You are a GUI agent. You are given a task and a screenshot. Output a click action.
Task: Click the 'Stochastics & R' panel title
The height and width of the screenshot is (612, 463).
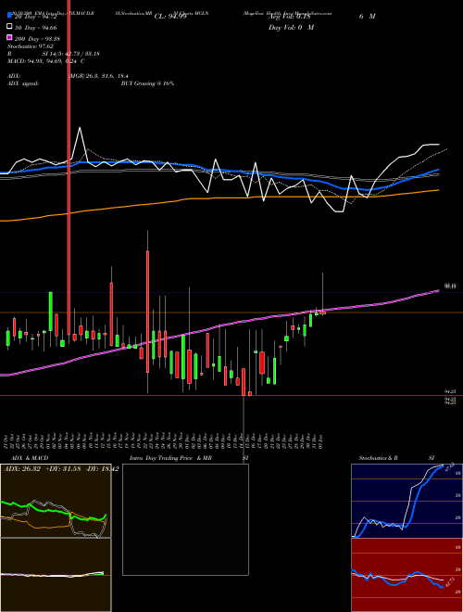point(378,458)
